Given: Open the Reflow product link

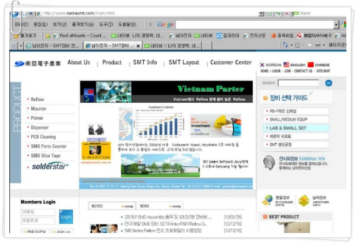Looking at the screenshot, I should click(37, 99).
